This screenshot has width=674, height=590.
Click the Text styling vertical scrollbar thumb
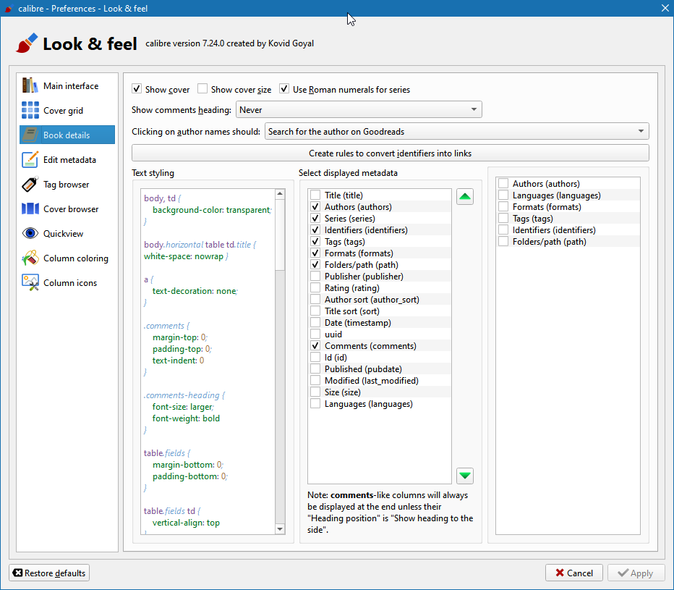tap(280, 235)
